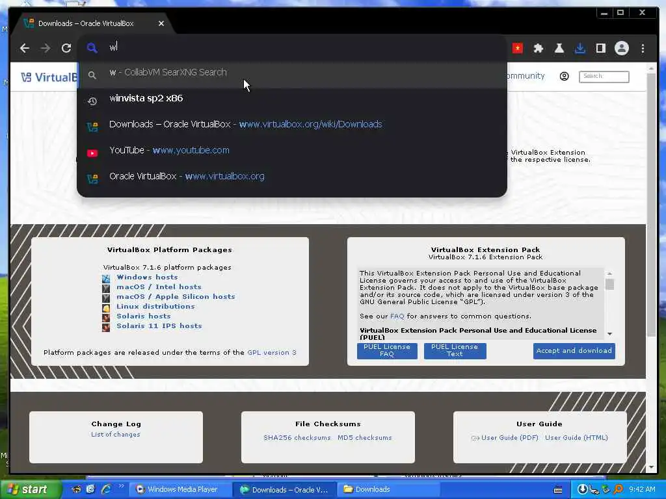Open the Linux distributions link
The height and width of the screenshot is (499, 666).
coord(155,307)
